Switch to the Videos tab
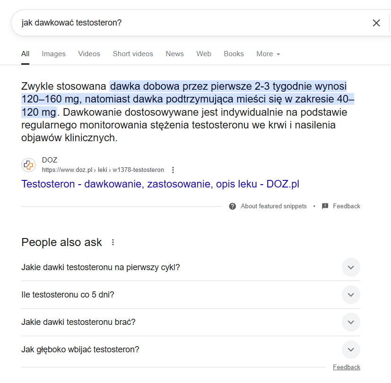Image resolution: width=391 pixels, height=383 pixels. 89,54
